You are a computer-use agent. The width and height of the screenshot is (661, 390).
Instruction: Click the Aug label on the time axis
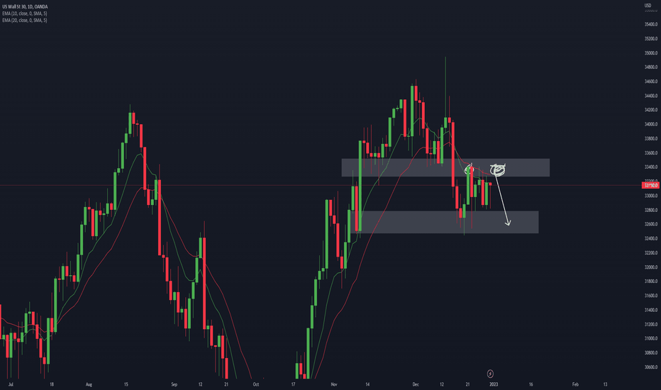[89, 384]
